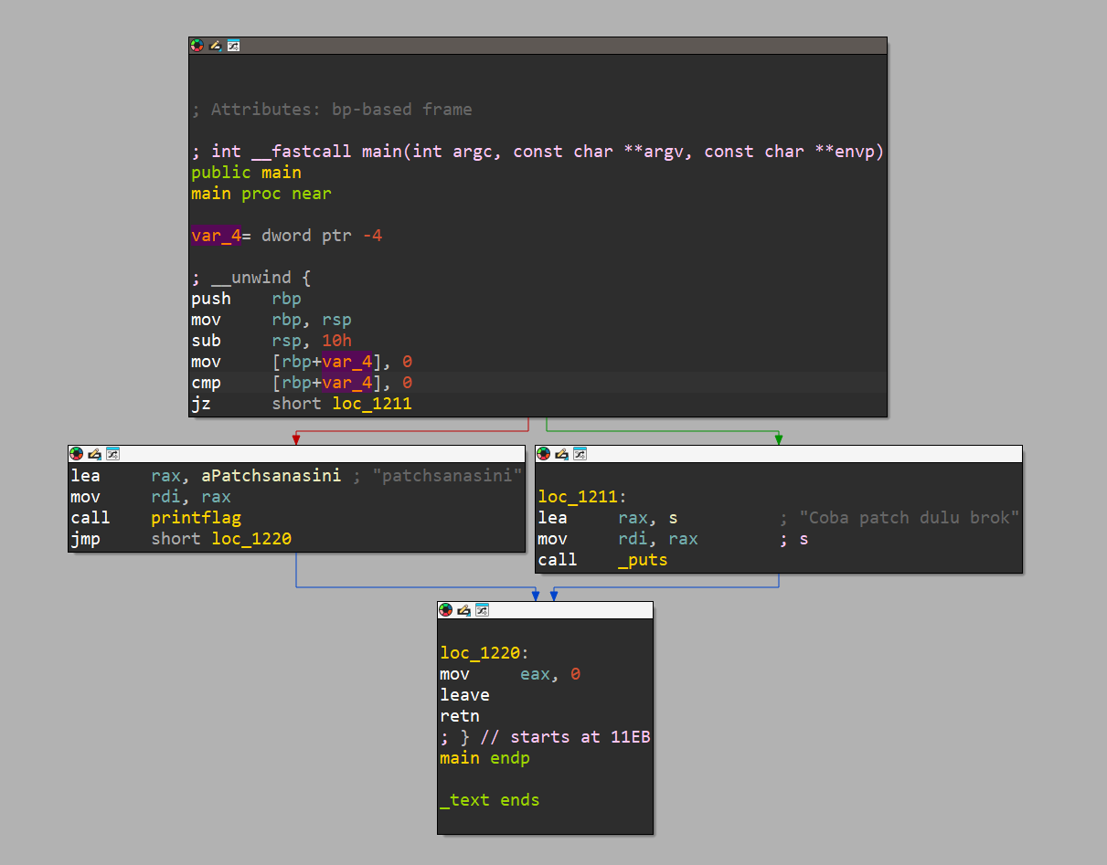1107x865 pixels.
Task: Click the group nodes icon on main block
Action: click(233, 45)
